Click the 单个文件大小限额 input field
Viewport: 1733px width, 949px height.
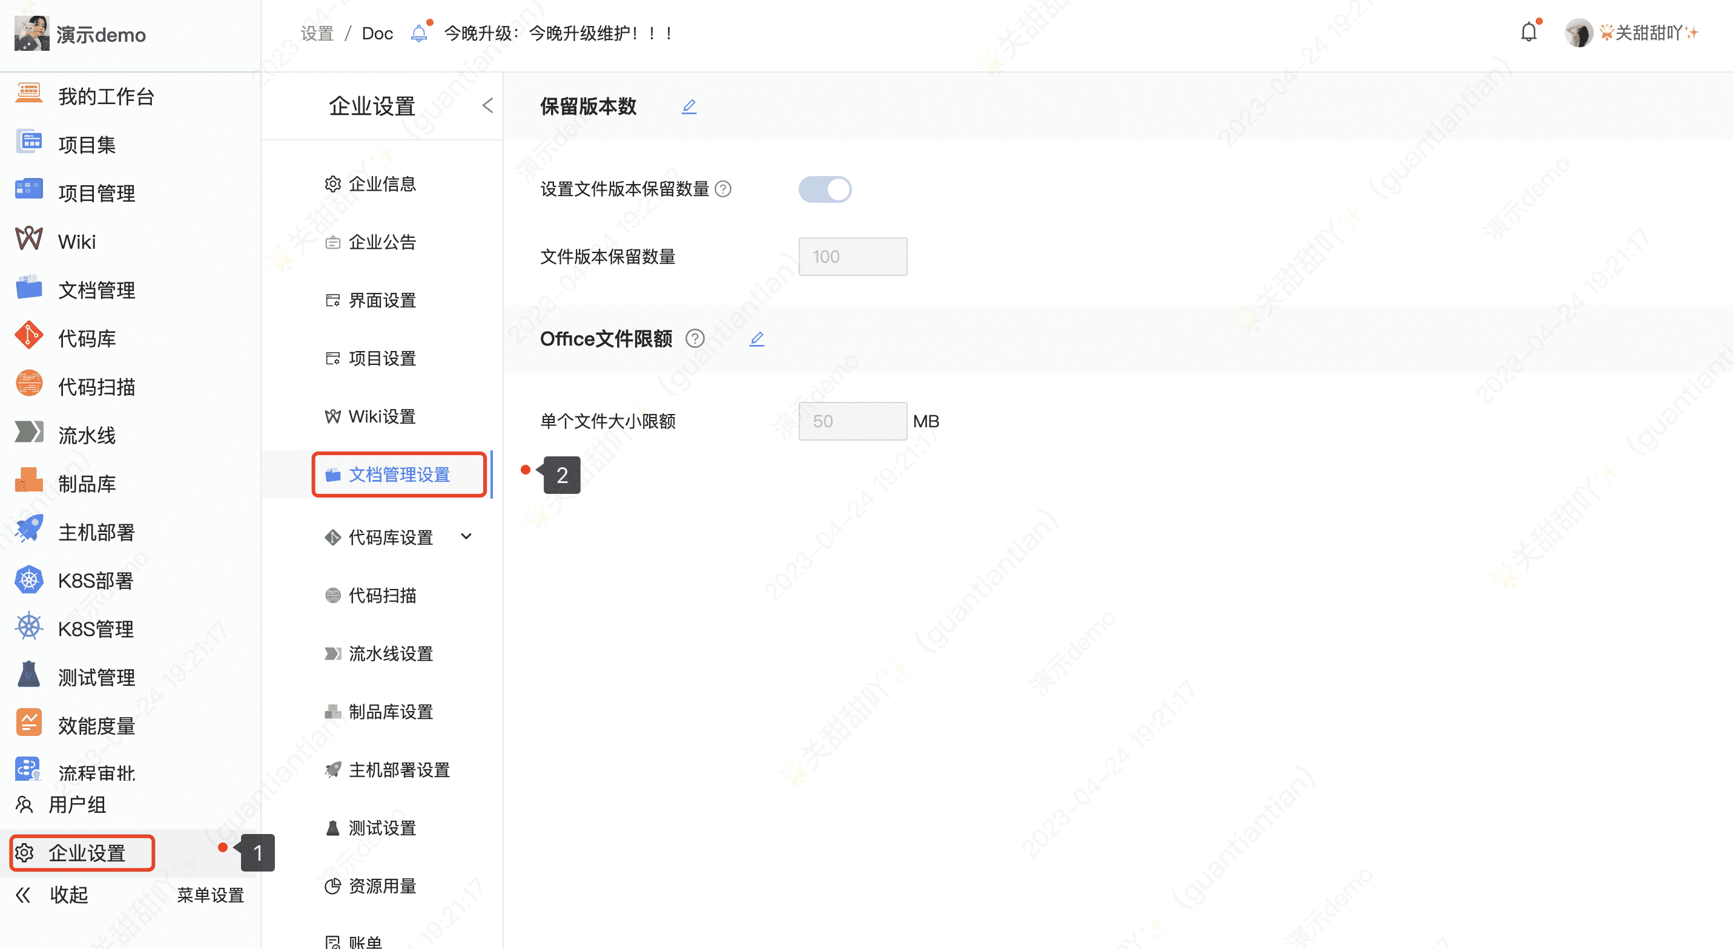852,421
